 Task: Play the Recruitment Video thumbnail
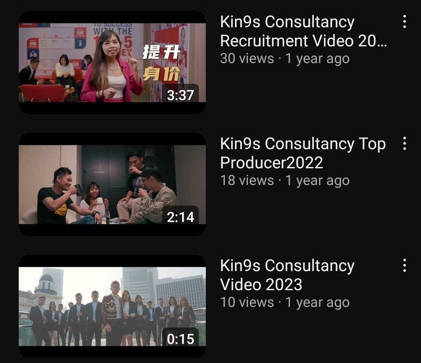pos(112,62)
